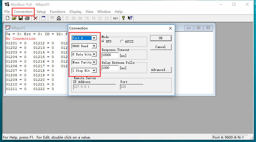Click function 05 toolbar button
This screenshot has width=256, height=142.
tap(74, 18)
